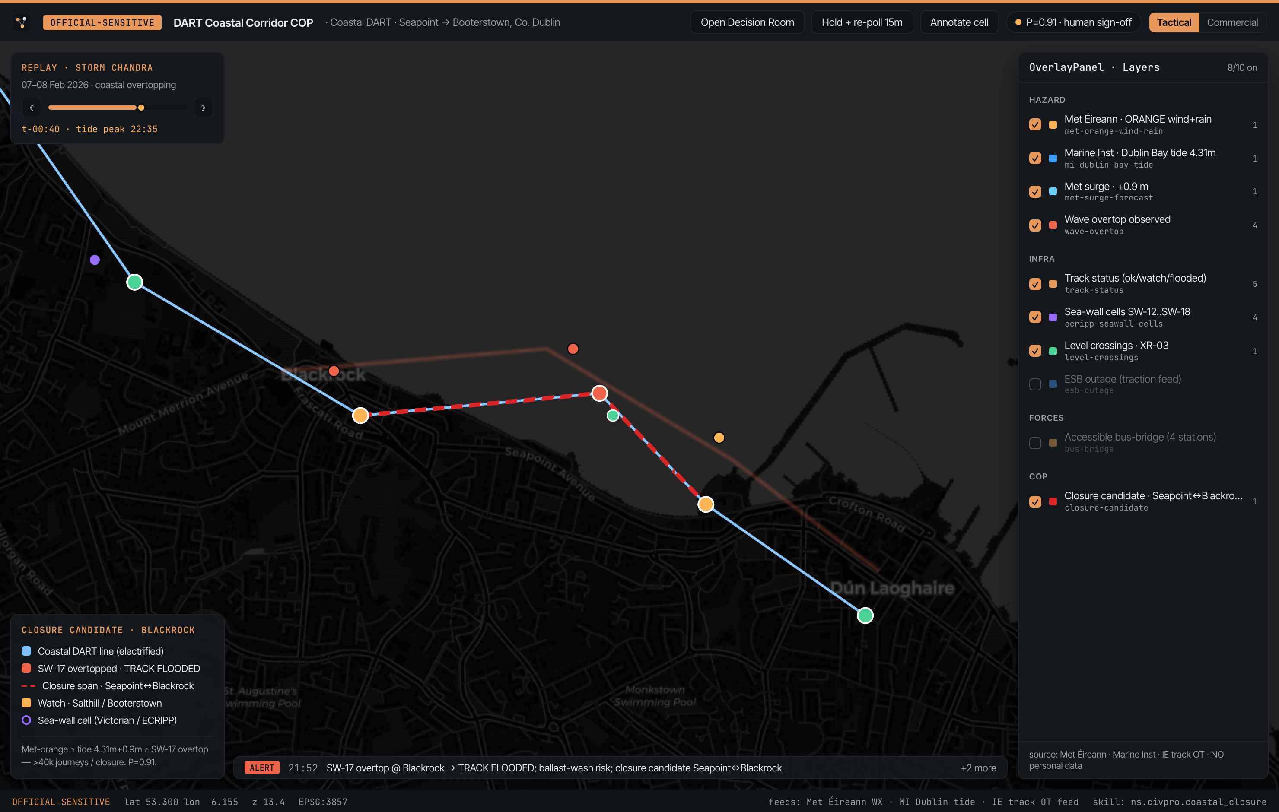The height and width of the screenshot is (812, 1279).
Task: Click Closure candidate red swatch
Action: pos(1053,502)
